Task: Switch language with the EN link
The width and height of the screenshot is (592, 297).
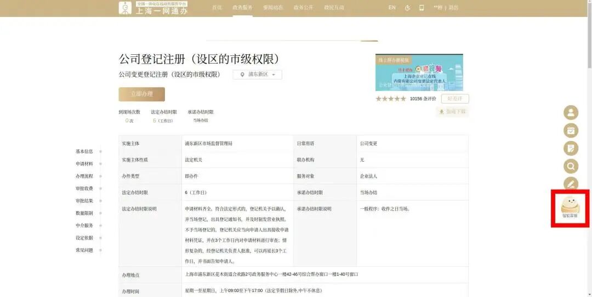Action: point(392,8)
